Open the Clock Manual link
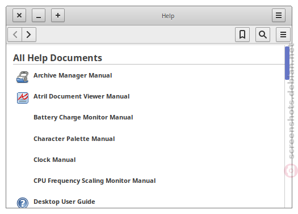Viewport: 298px width, 214px height. (54, 160)
